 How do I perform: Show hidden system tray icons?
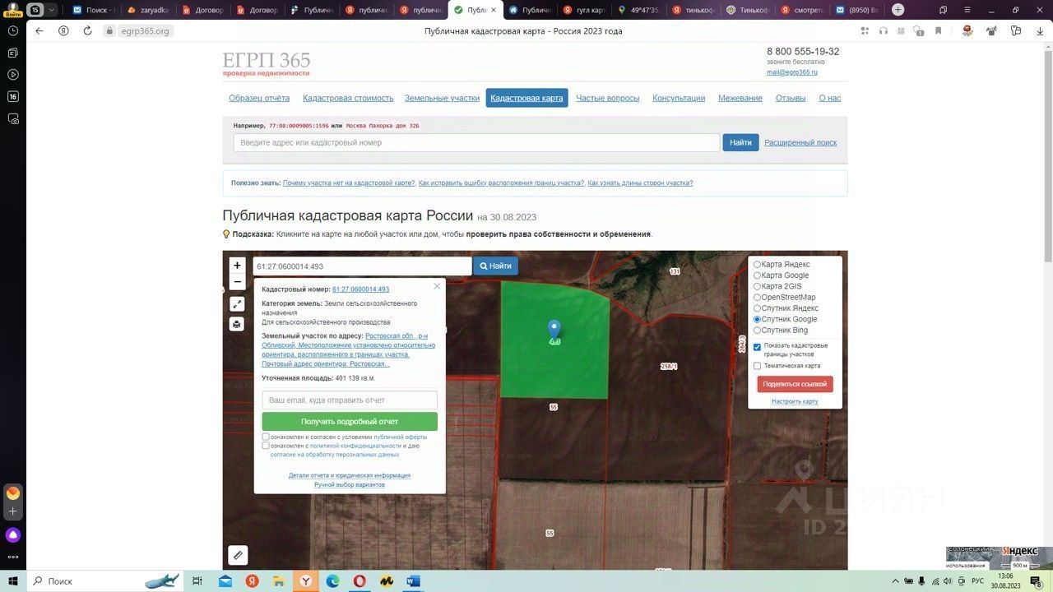tap(896, 581)
